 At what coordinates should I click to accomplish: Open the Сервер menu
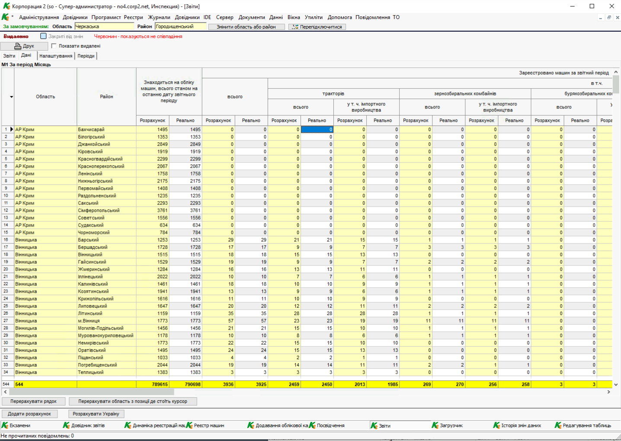224,17
